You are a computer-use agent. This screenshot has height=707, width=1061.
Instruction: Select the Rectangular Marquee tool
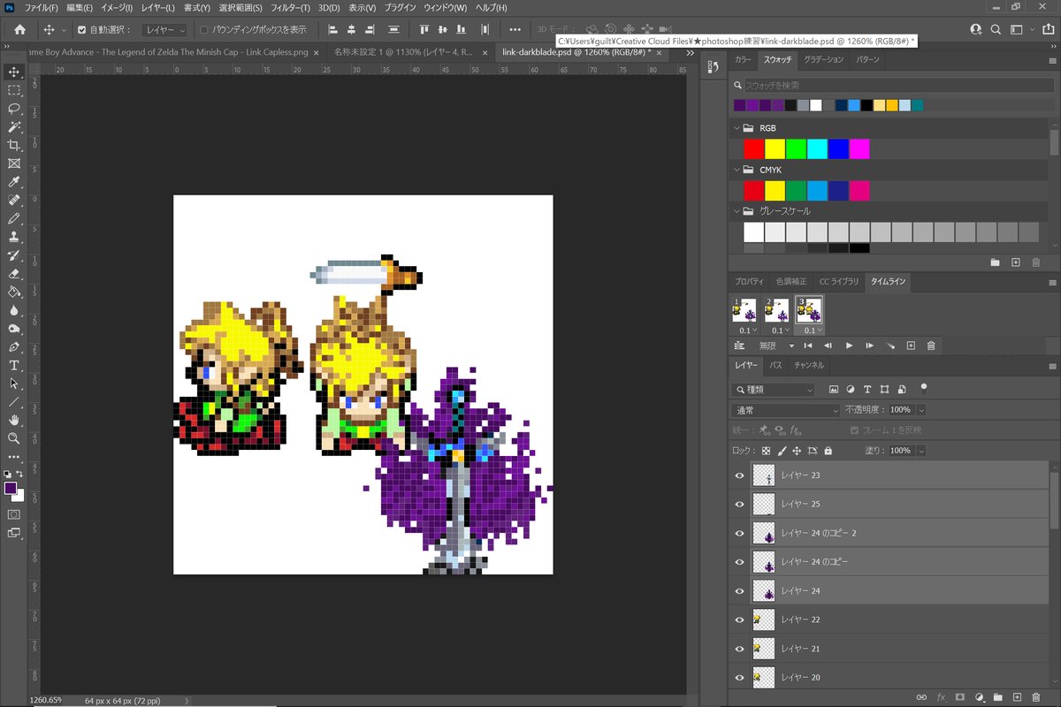pos(14,90)
